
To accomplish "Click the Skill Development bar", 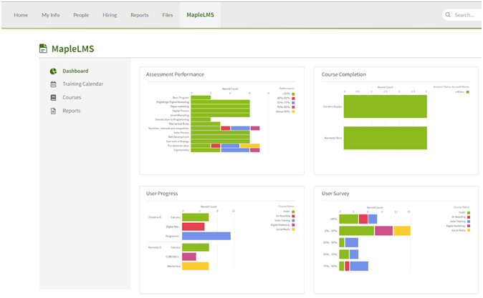I will click(220, 136).
